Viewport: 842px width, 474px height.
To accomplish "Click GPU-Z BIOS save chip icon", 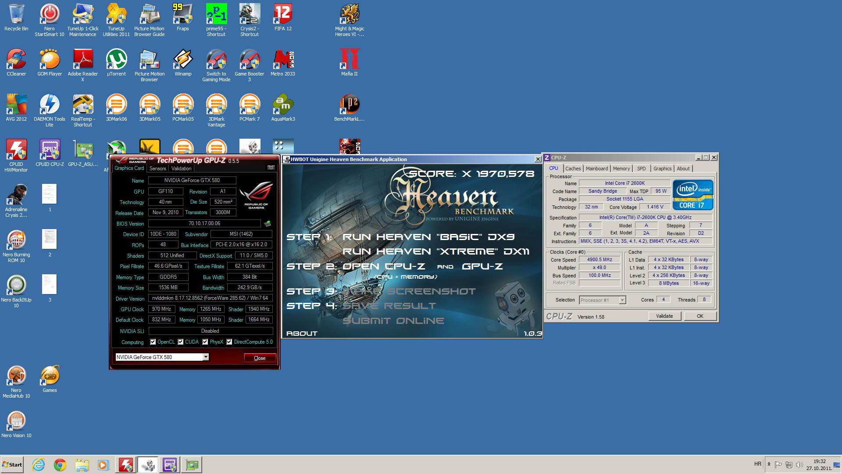I will (268, 224).
